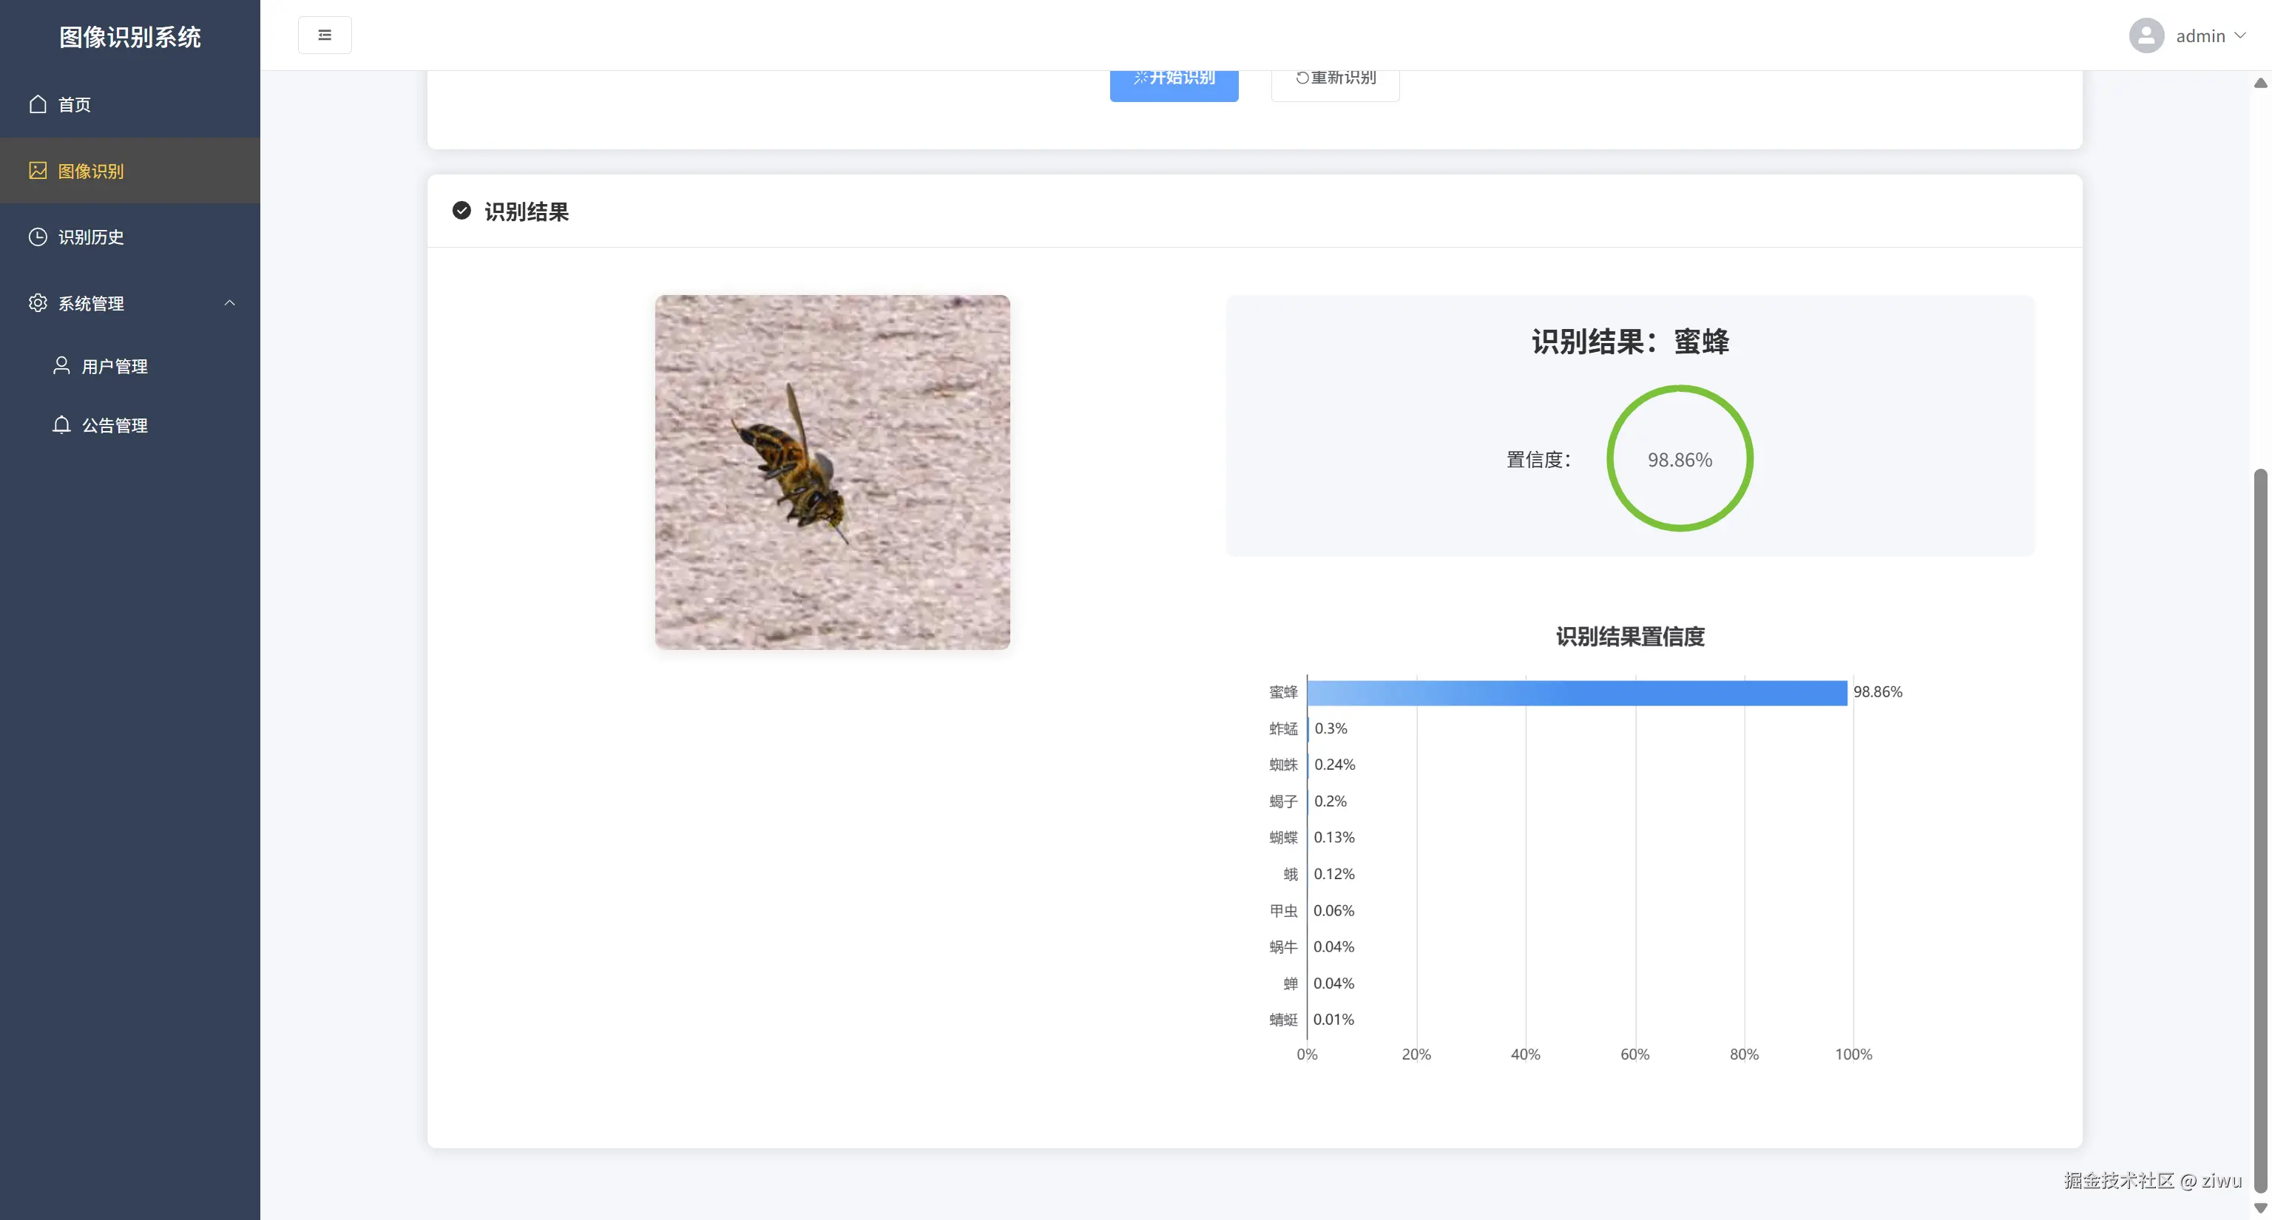Switch to 识别历史 section

[91, 237]
